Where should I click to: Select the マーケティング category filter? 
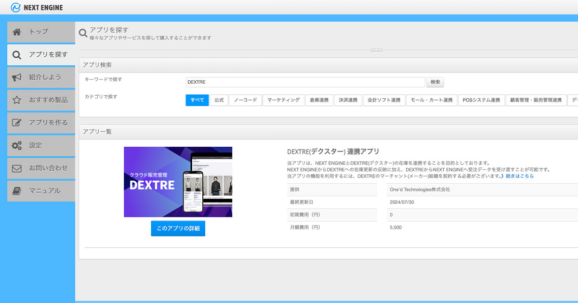[283, 100]
